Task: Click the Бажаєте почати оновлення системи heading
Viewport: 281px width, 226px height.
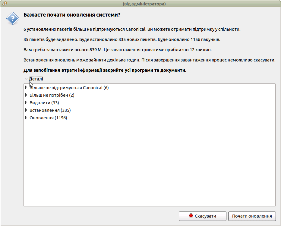Action: click(x=72, y=15)
